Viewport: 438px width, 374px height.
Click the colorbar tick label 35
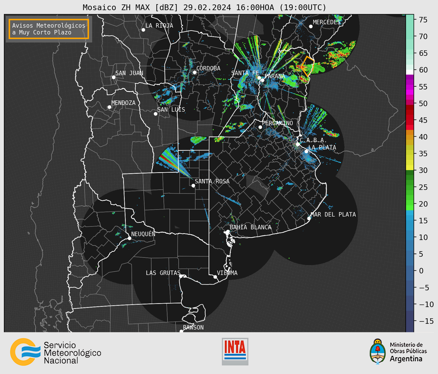[423, 154]
